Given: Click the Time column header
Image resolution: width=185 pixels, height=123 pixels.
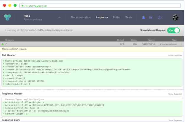Looking at the screenshot, I should pyautogui.click(x=174, y=40).
